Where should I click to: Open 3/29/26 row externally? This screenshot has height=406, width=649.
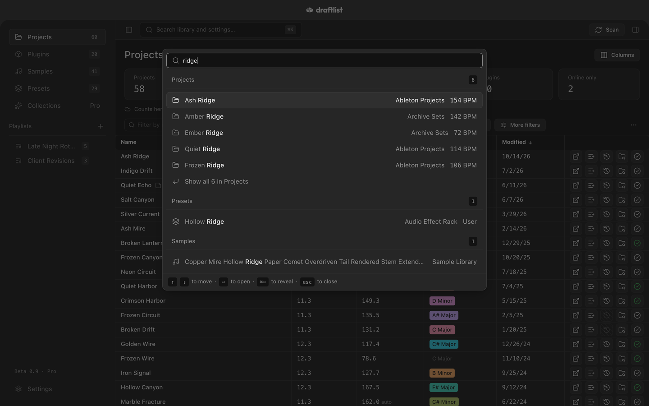point(576,214)
